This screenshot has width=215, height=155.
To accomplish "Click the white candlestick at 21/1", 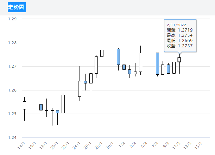I will pos(63,104).
